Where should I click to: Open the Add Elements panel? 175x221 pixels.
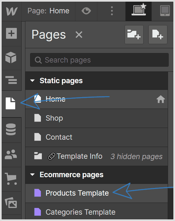[11, 34]
